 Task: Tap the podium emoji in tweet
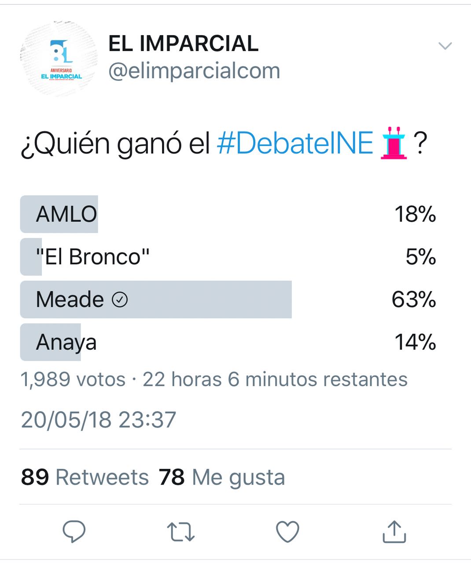pyautogui.click(x=393, y=143)
